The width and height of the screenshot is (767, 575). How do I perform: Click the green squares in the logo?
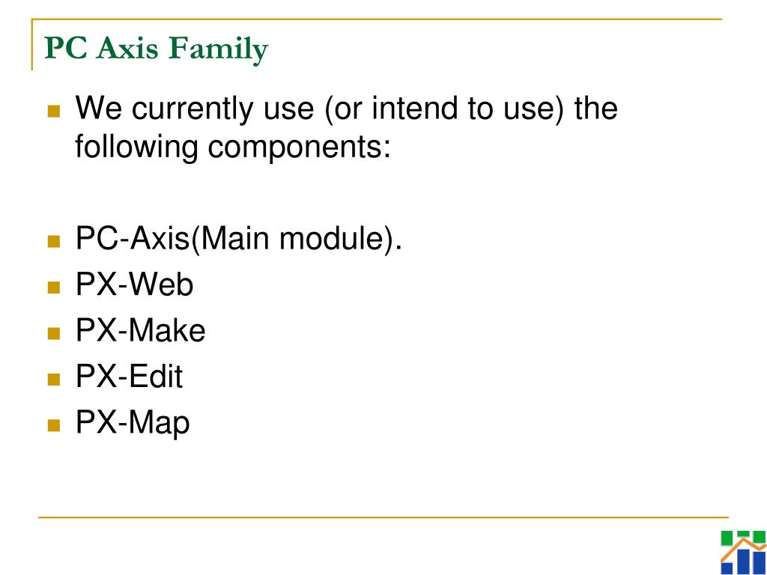[742, 538]
